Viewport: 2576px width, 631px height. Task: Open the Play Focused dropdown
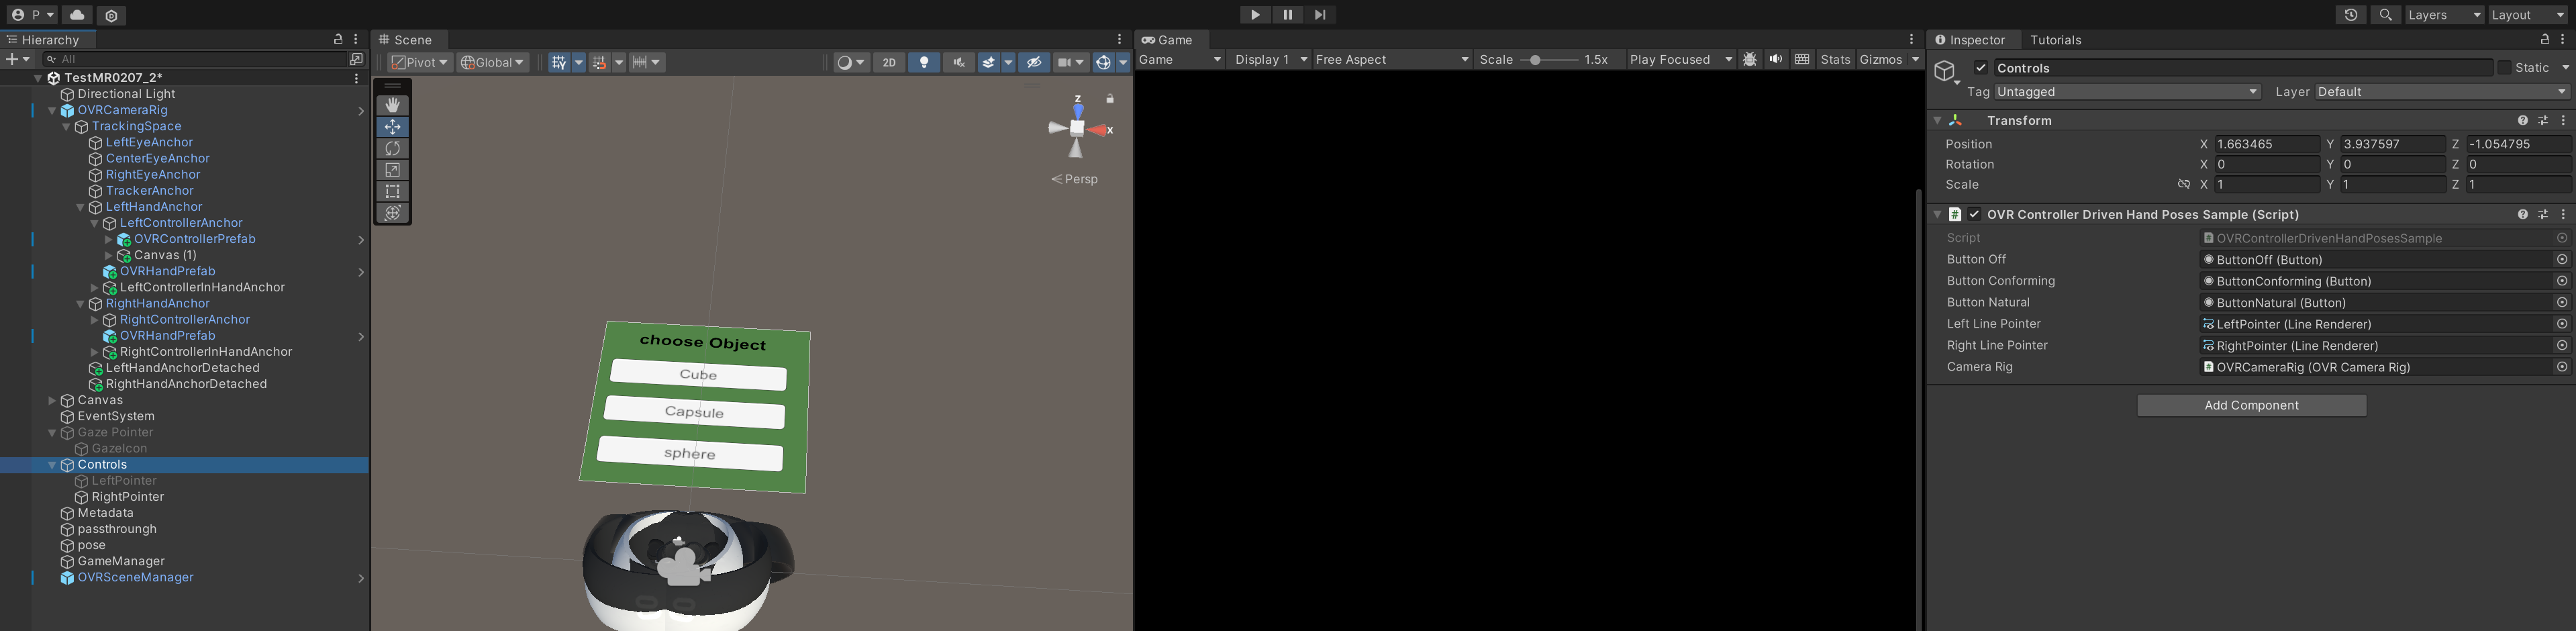pos(1681,60)
